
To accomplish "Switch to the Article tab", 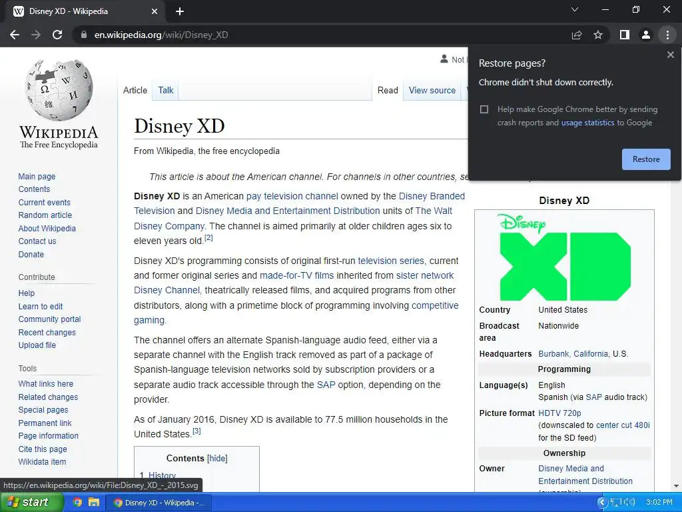I will tap(135, 90).
